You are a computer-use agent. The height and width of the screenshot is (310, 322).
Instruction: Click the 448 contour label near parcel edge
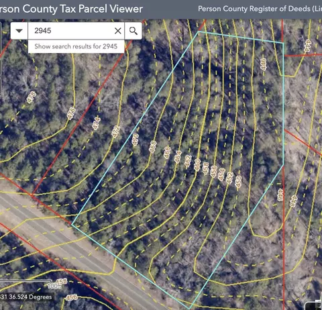click(x=294, y=201)
